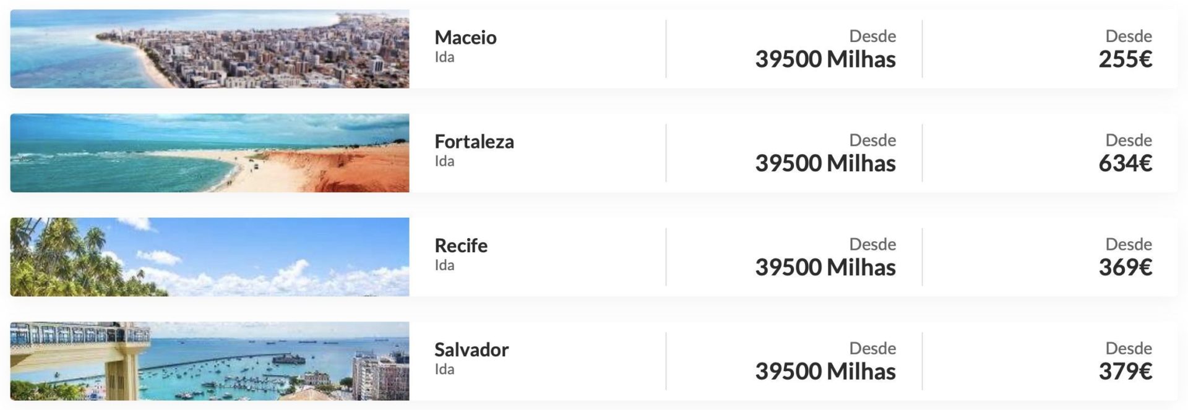The image size is (1188, 410).
Task: Select the Fortaleza destination title
Action: (474, 142)
